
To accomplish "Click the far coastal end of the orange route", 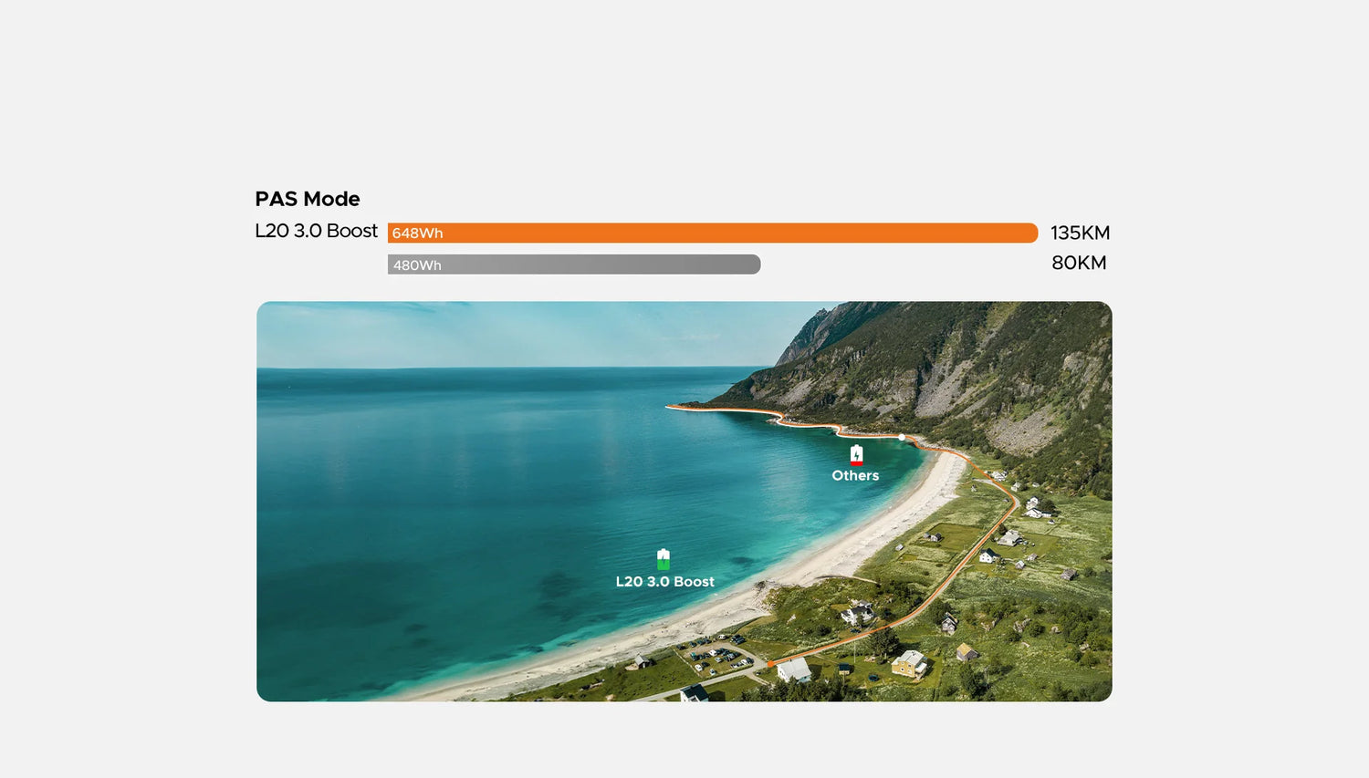I will coord(671,407).
